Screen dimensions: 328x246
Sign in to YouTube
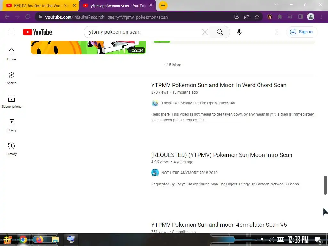(x=301, y=32)
